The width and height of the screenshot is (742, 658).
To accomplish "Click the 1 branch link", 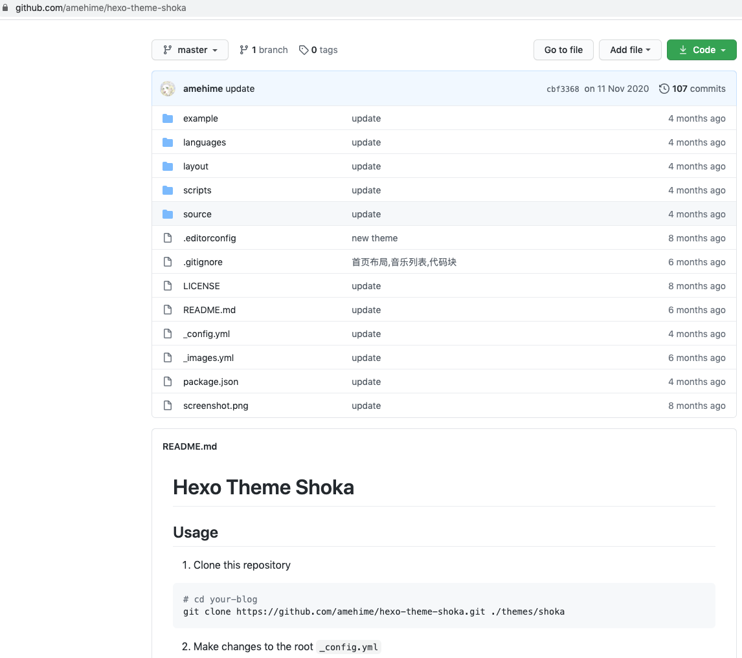I will click(x=264, y=50).
